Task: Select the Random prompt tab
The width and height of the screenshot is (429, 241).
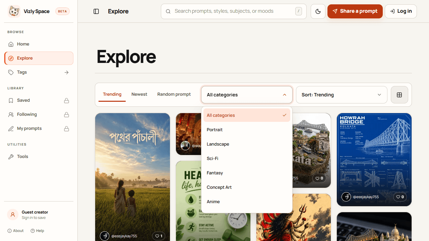Action: [174, 94]
